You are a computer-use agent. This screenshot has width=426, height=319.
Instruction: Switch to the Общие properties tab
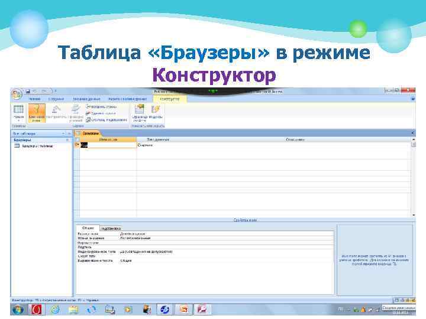pyautogui.click(x=88, y=228)
